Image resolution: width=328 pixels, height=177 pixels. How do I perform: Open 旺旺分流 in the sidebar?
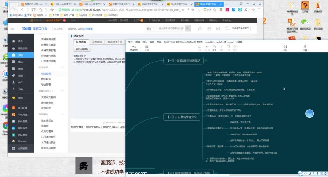(20, 128)
